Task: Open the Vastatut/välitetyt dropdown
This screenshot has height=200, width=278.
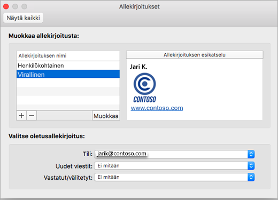Action: [x=174, y=177]
